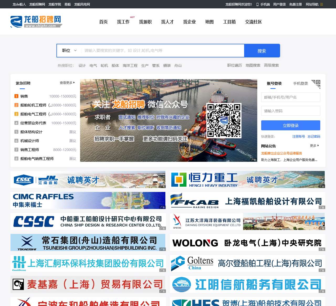The image size is (336, 306).
Task: Click the 常石集团(舟山)造船 banner
Action: coord(88,243)
